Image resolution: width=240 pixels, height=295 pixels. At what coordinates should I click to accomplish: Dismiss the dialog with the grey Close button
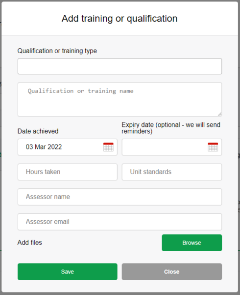[172, 272]
